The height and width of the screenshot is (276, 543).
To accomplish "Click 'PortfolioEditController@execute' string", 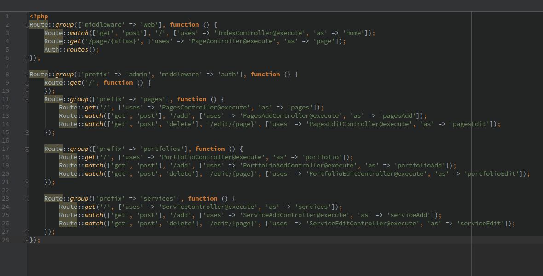I will [x=366, y=174].
